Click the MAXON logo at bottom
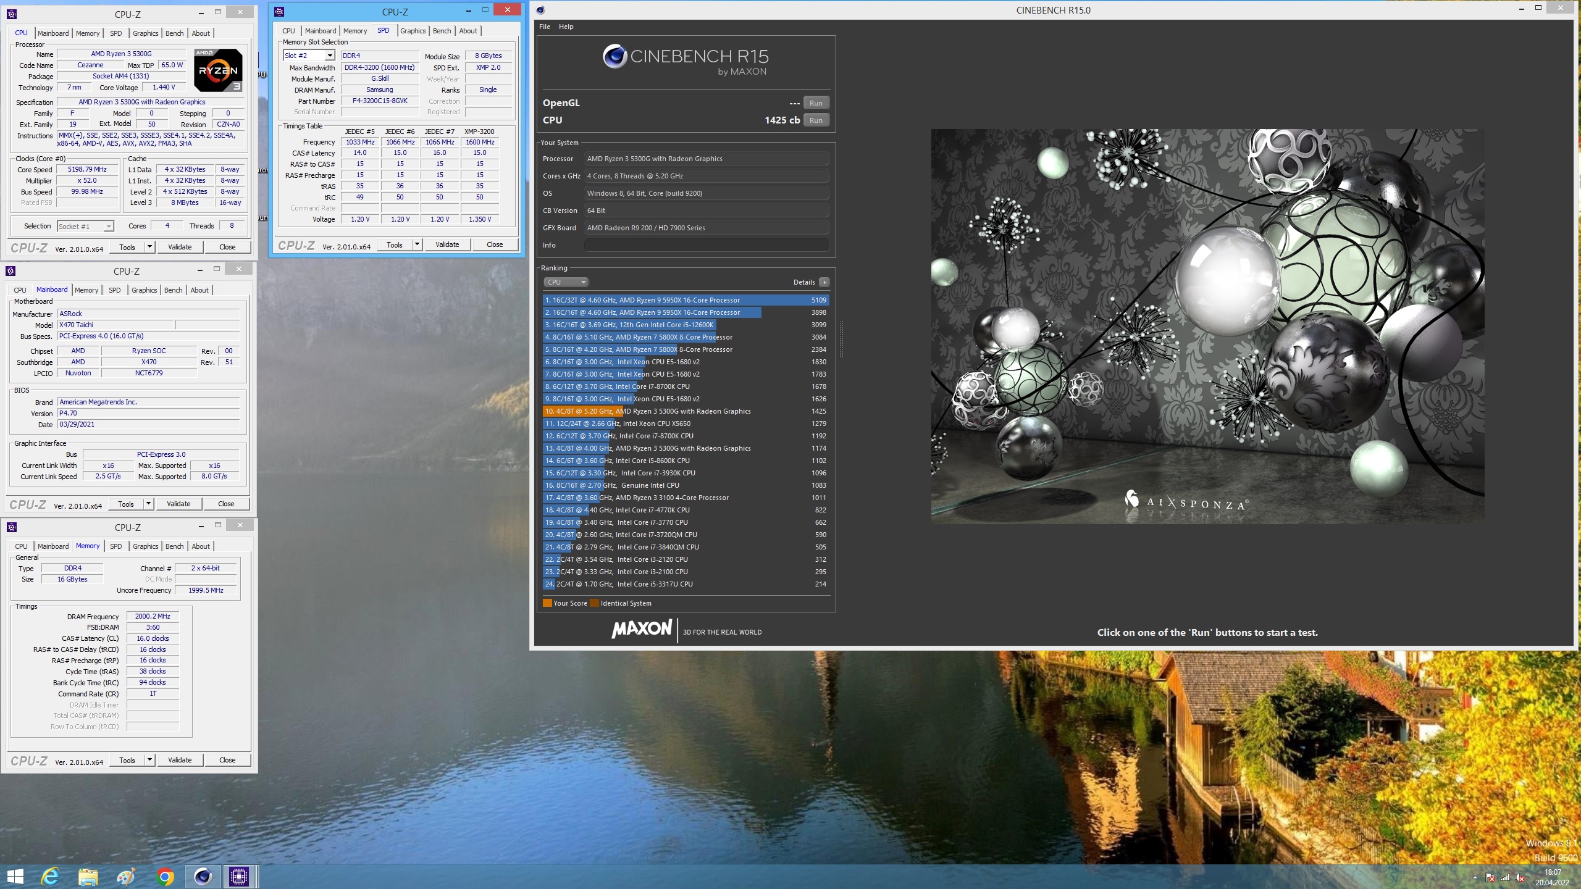1581x889 pixels. 641,630
